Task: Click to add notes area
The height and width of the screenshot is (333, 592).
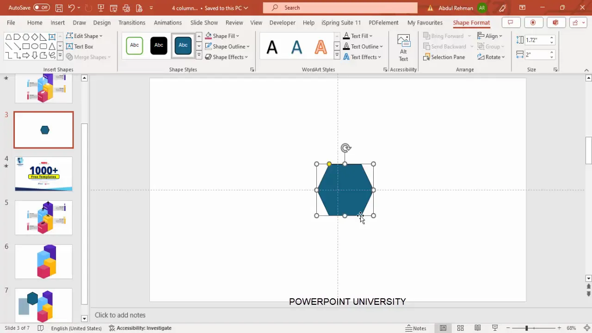Action: coord(120,315)
